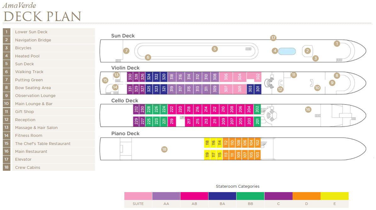Select suite stateroom 305 on Violin Deck
Screen dimensions: 376x210
(x=240, y=89)
